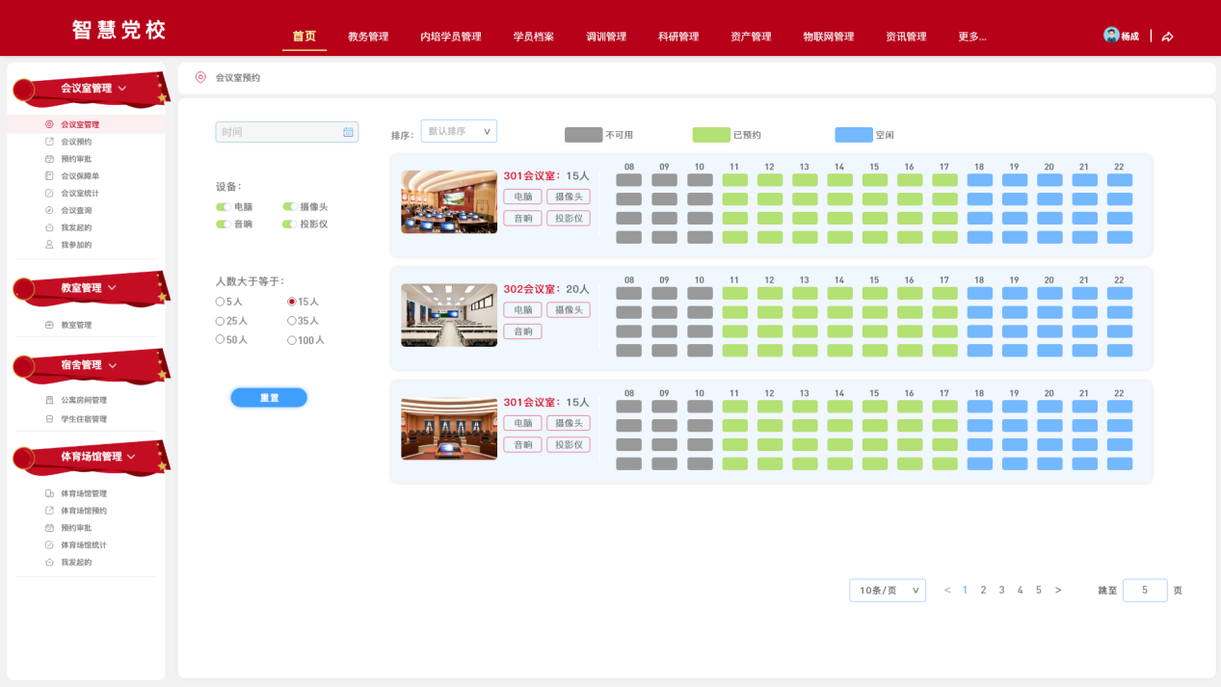The width and height of the screenshot is (1221, 687).
Task: Click the share arrow icon in header
Action: click(1167, 37)
